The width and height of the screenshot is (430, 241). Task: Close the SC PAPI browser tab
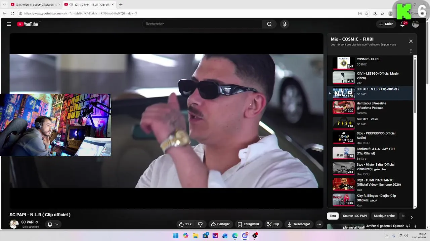click(x=113, y=5)
